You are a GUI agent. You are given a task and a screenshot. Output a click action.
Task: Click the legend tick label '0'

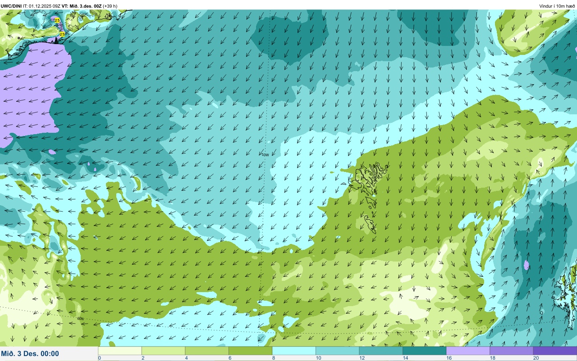[99, 358]
